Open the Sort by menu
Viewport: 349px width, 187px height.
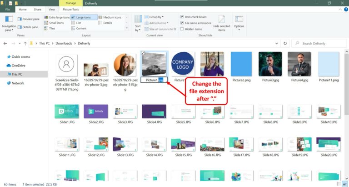138,23
